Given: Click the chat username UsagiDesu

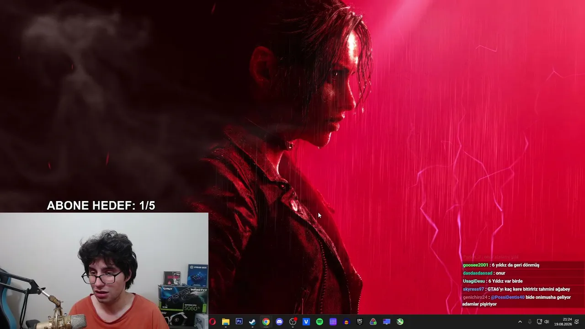Looking at the screenshot, I should pos(473,281).
